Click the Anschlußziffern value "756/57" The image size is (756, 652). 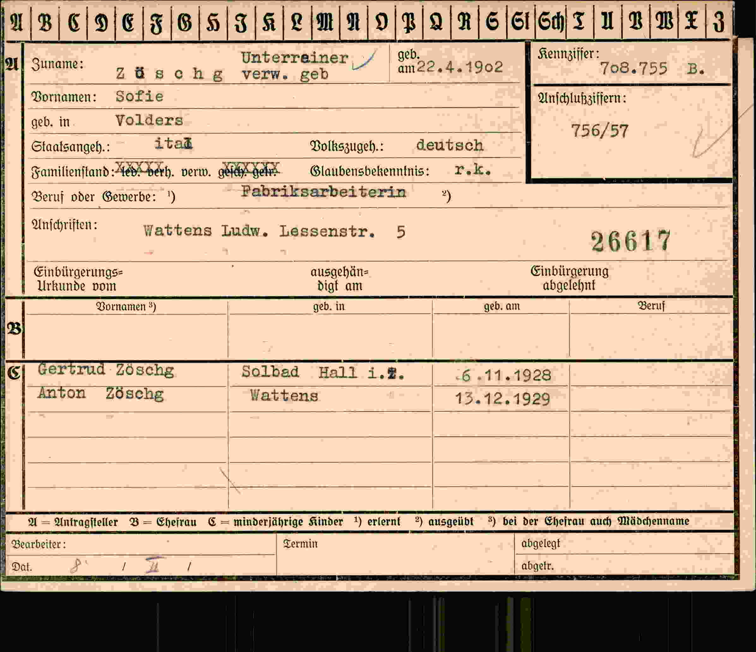click(x=600, y=131)
